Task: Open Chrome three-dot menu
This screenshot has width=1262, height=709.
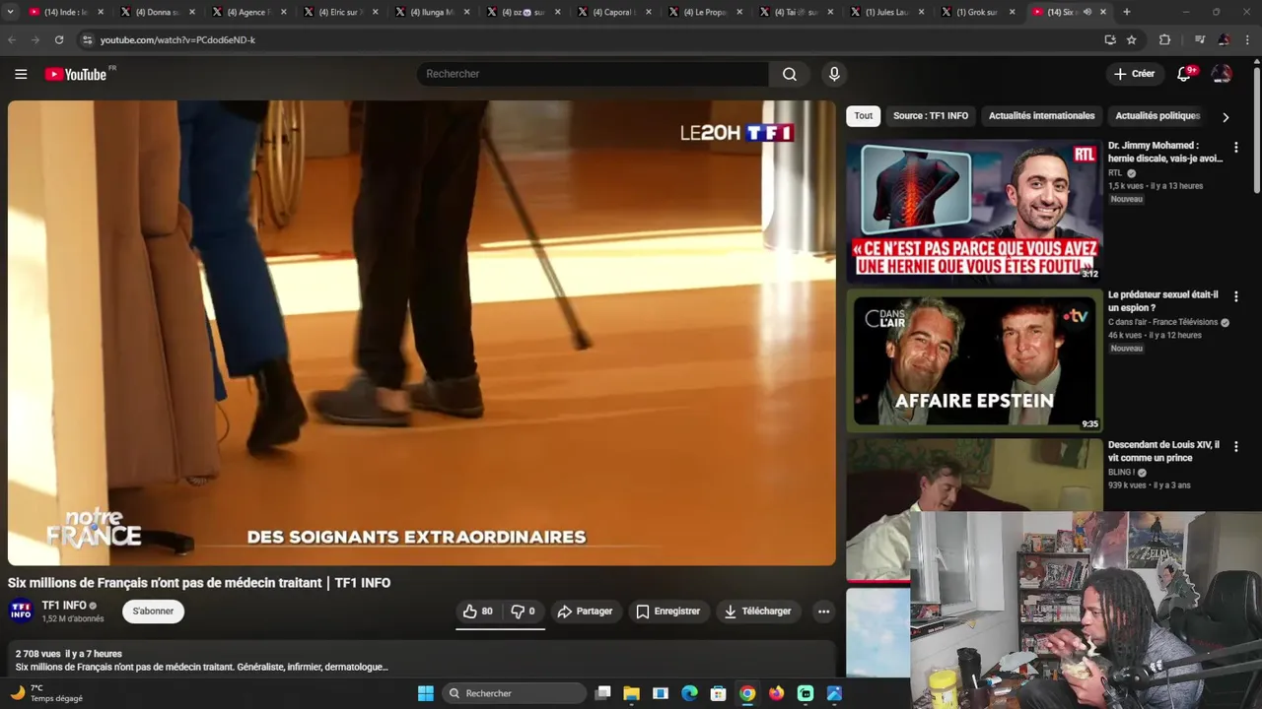Action: 1247,39
